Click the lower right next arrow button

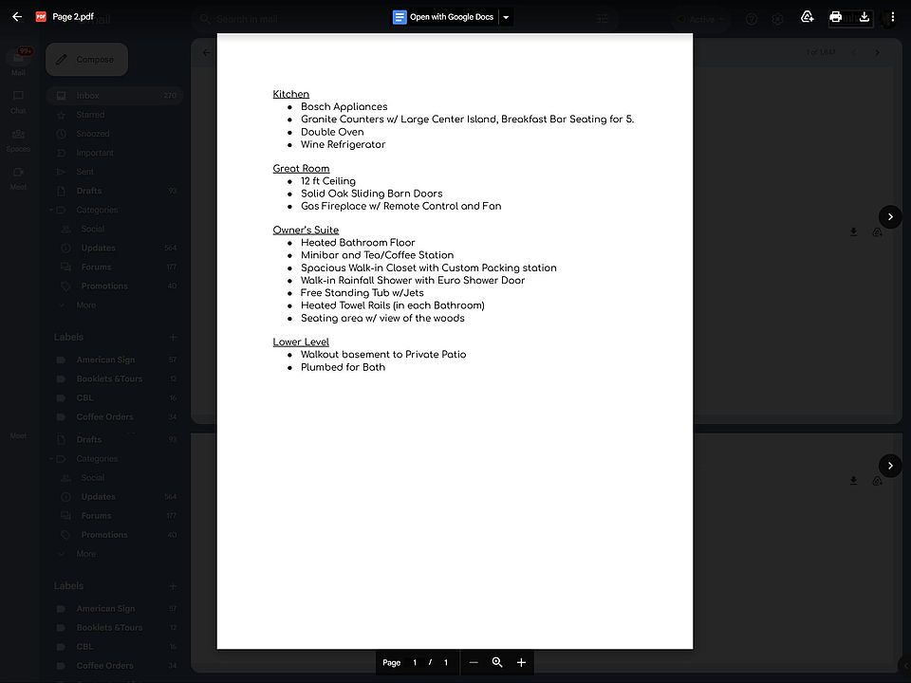pyautogui.click(x=889, y=466)
